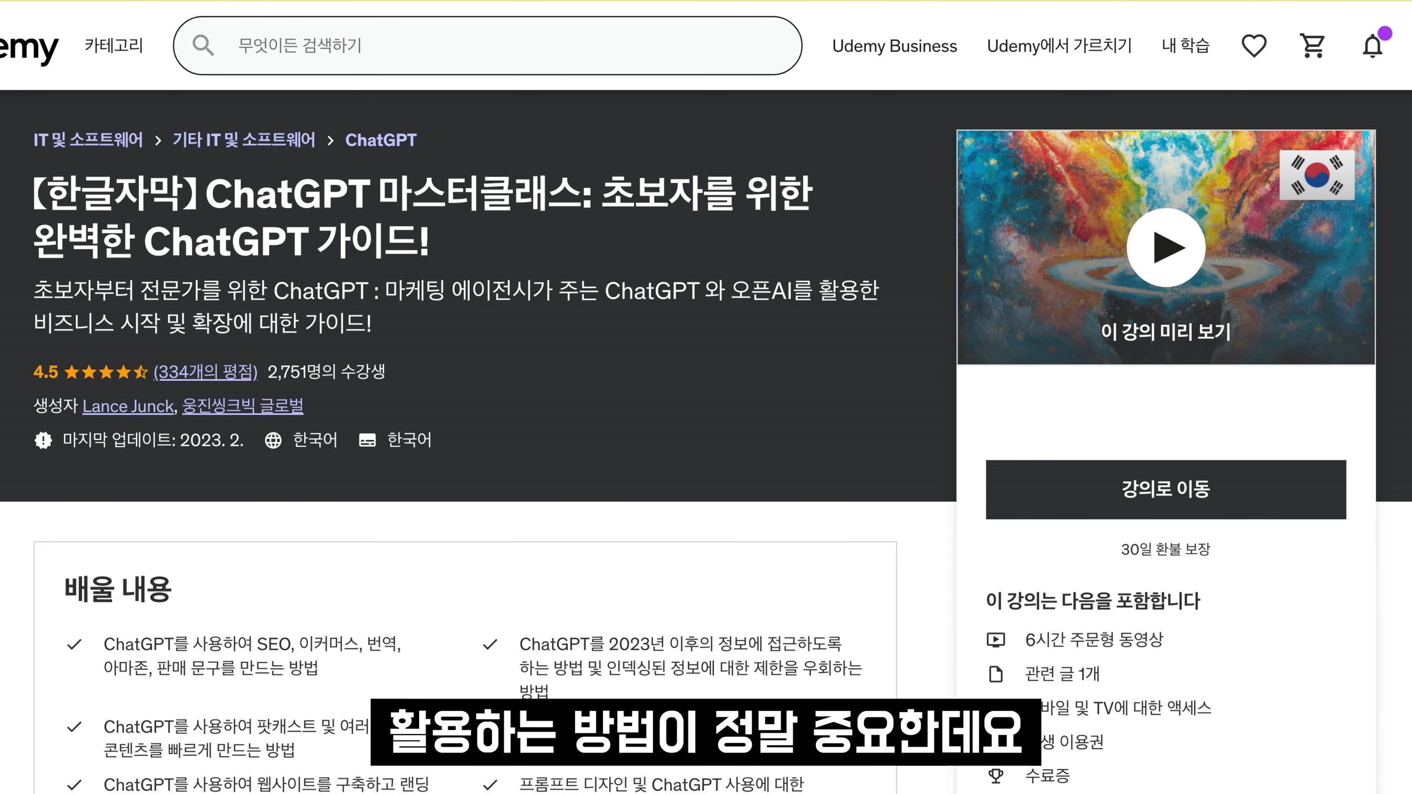Image resolution: width=1412 pixels, height=794 pixels.
Task: Click the 팟캐스트 learning item
Action: (236, 738)
